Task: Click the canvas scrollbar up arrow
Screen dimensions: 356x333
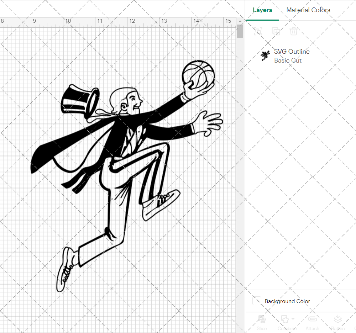Action: (240, 21)
